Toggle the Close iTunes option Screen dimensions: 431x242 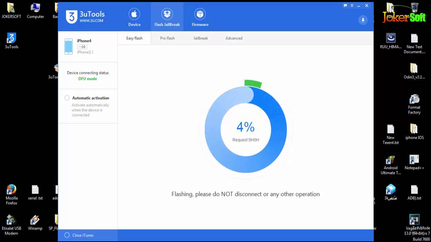(x=67, y=235)
